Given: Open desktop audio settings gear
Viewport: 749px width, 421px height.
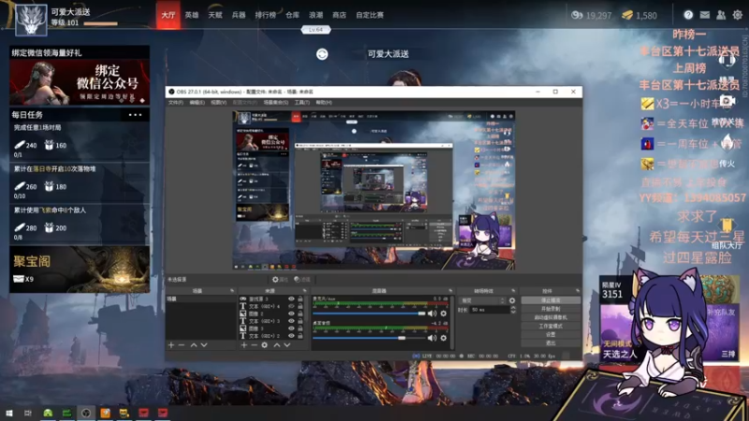Looking at the screenshot, I should click(443, 338).
